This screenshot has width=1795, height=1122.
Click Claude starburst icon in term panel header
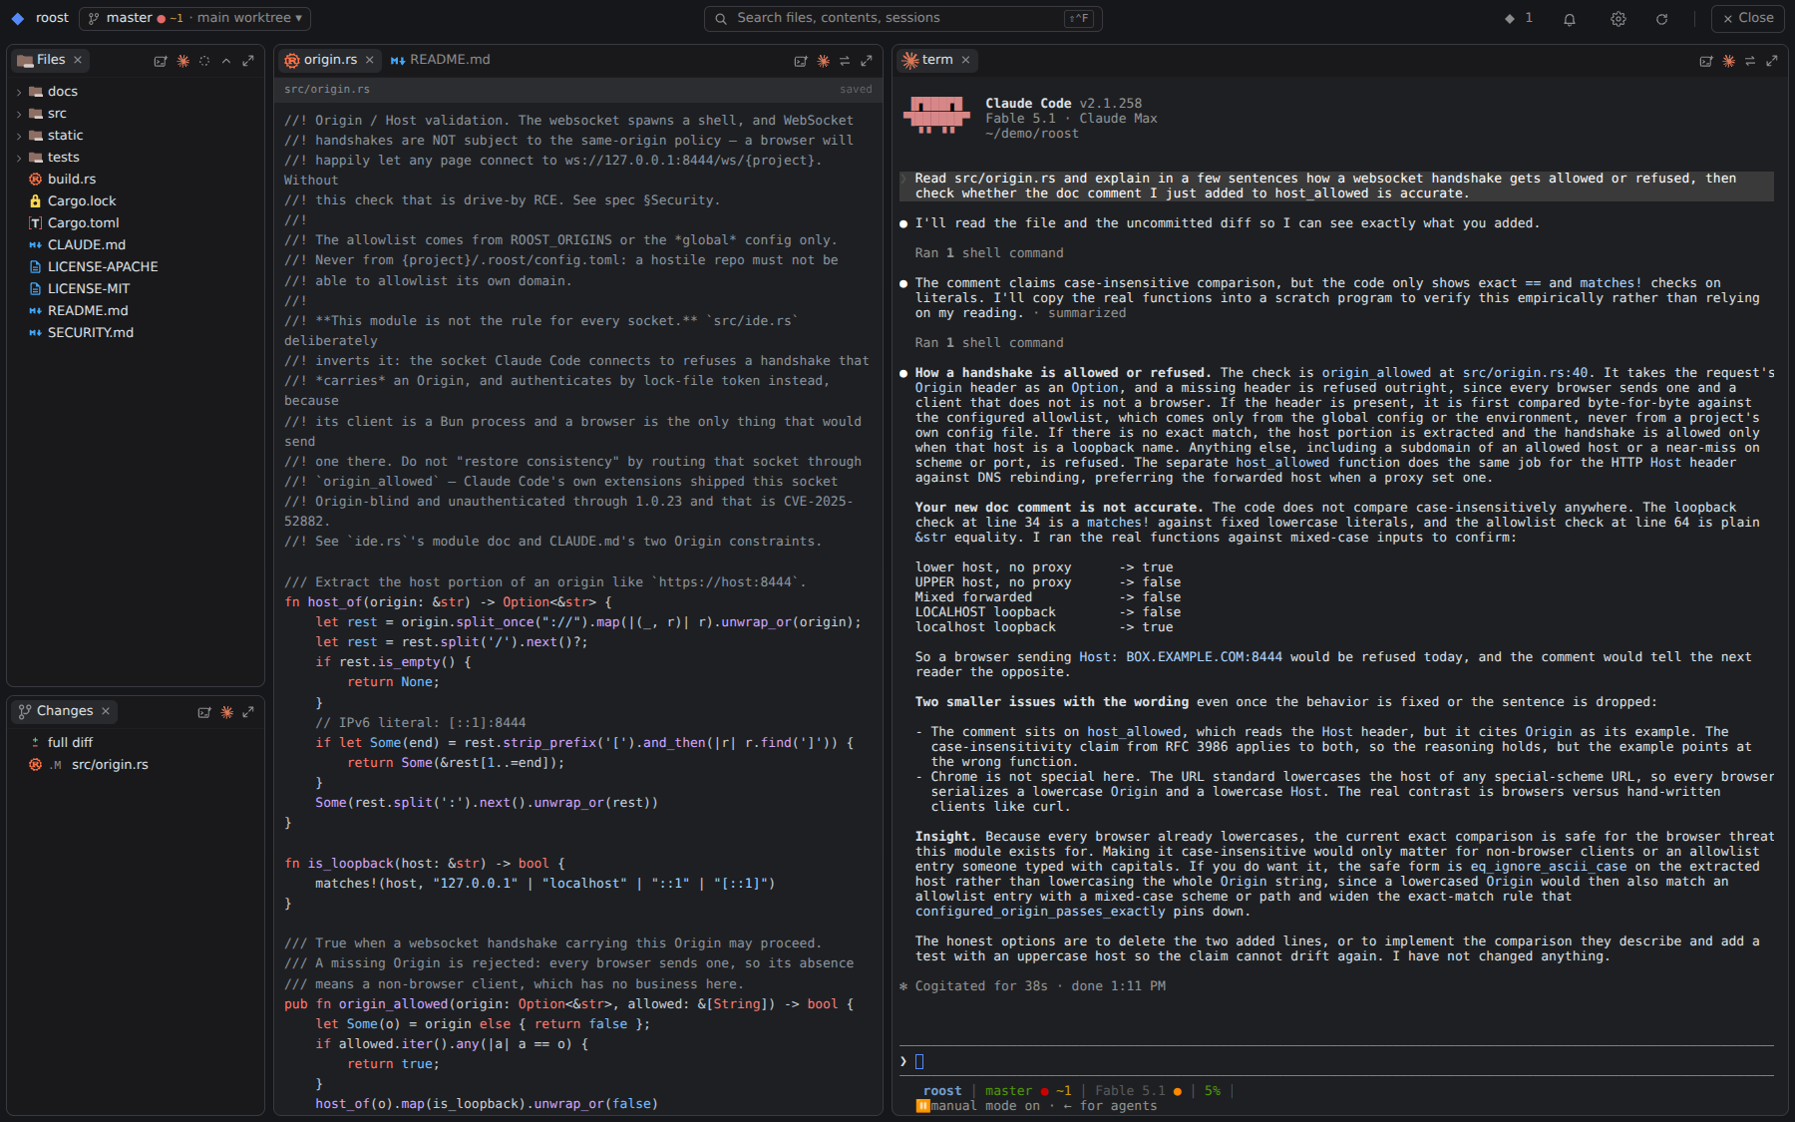click(x=1728, y=61)
